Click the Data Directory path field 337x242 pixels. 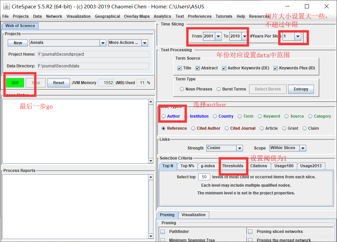click(x=93, y=66)
